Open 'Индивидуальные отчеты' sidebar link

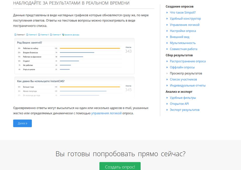tap(188, 85)
